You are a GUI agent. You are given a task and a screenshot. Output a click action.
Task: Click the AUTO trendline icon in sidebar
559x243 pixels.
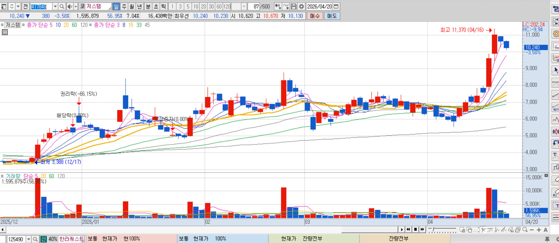point(555,107)
